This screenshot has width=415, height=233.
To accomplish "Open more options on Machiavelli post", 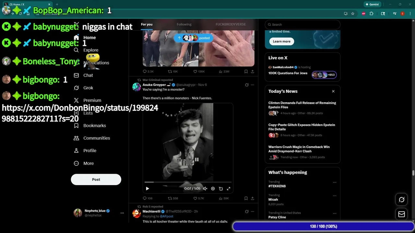I will 253,212.
